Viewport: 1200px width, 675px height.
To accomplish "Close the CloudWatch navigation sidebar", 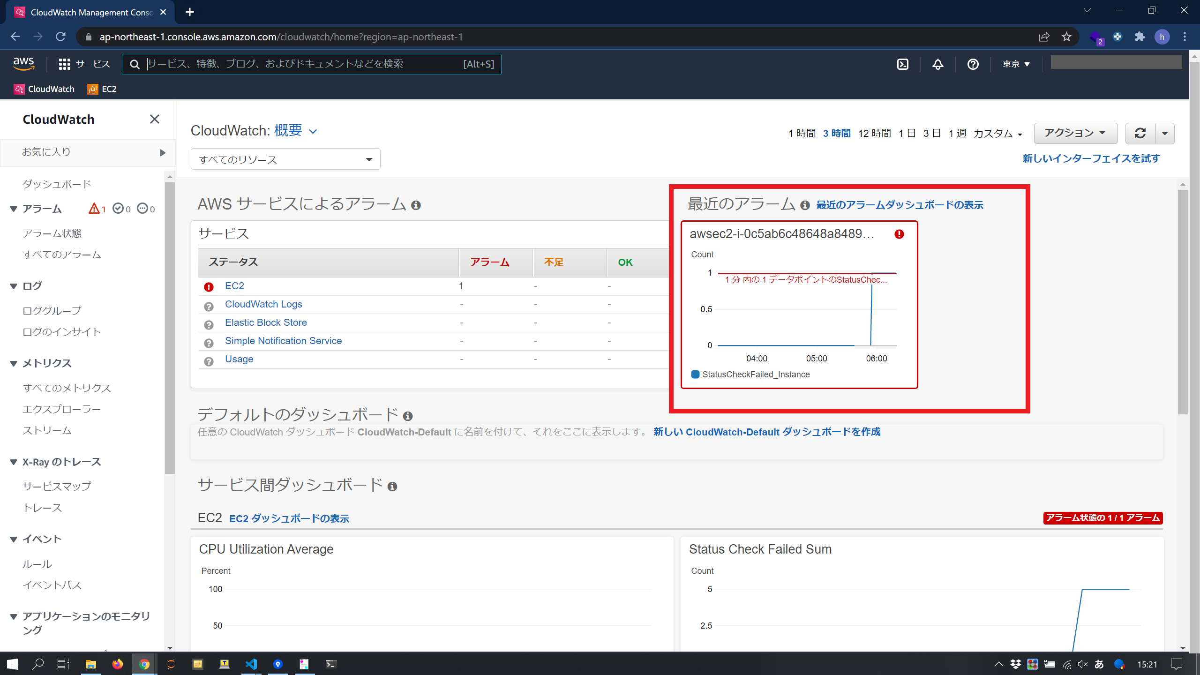I will click(x=154, y=119).
